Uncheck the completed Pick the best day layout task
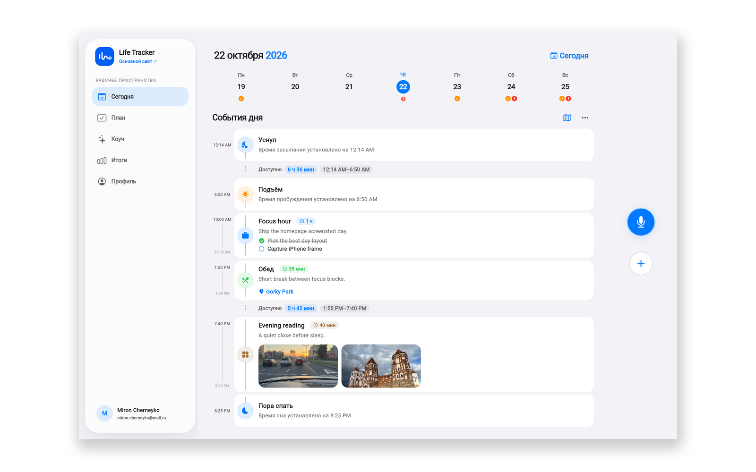 pyautogui.click(x=261, y=241)
